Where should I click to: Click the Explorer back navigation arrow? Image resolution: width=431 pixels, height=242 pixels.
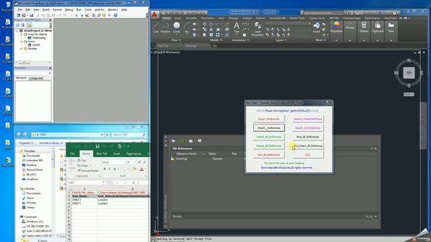click(19, 134)
